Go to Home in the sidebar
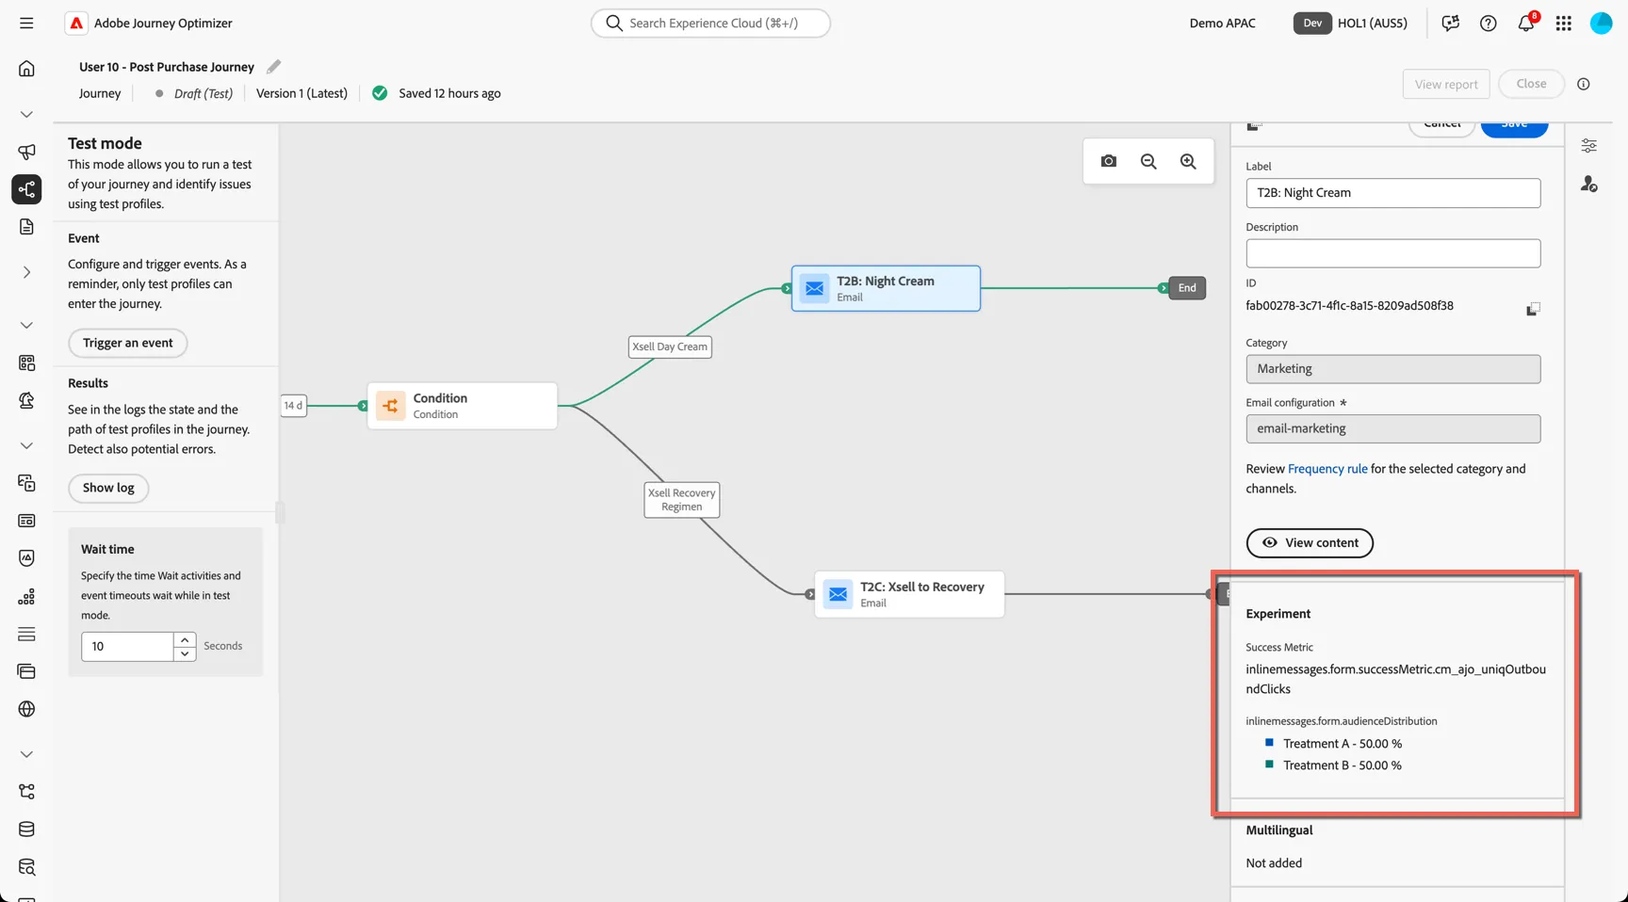Image resolution: width=1628 pixels, height=902 pixels. (x=26, y=68)
